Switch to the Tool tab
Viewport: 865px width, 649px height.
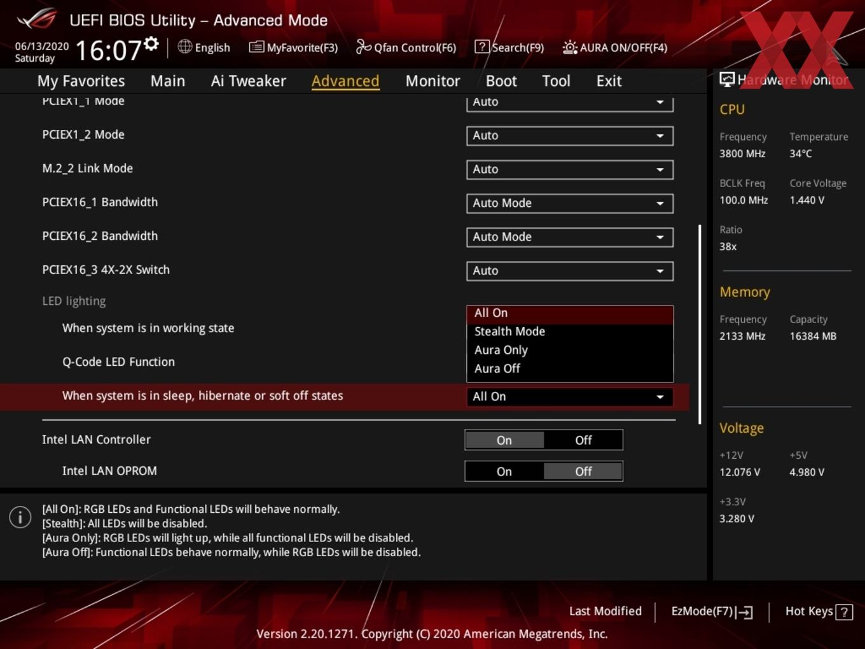pyautogui.click(x=556, y=81)
